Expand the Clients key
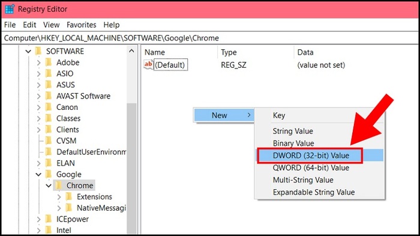Image resolution: width=420 pixels, height=236 pixels. click(x=39, y=130)
